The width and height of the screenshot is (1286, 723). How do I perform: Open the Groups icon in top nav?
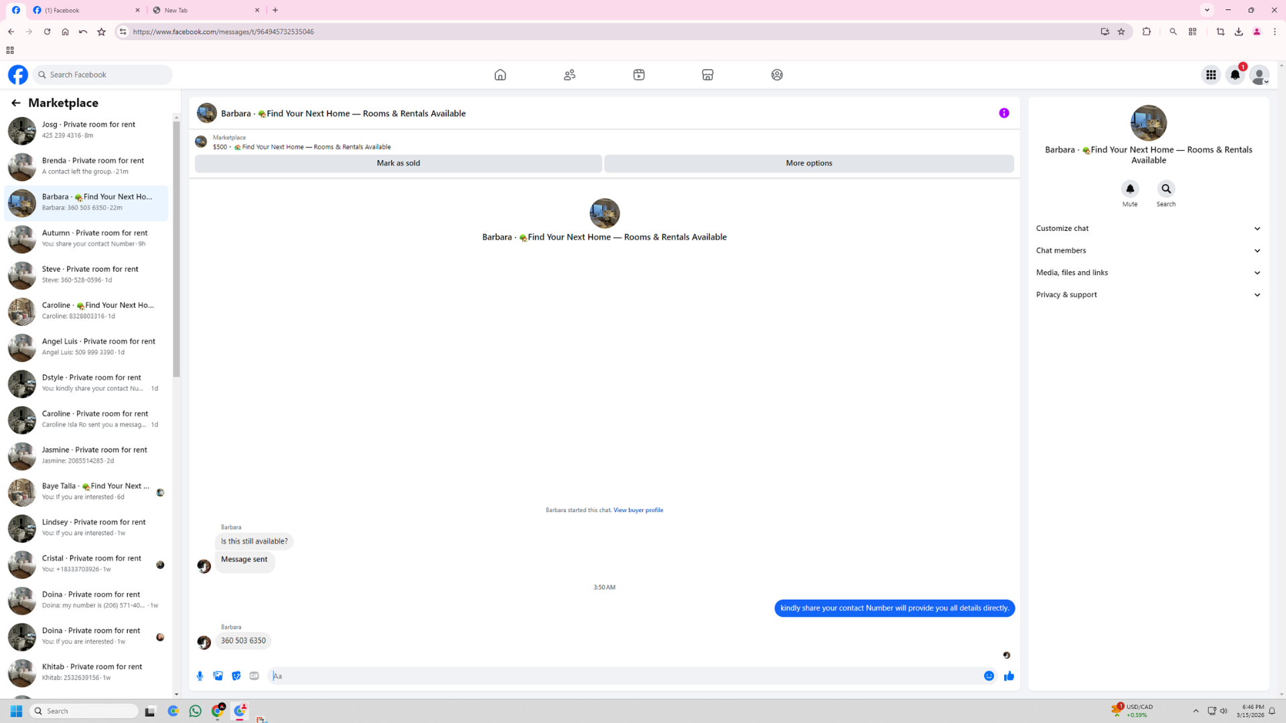776,75
